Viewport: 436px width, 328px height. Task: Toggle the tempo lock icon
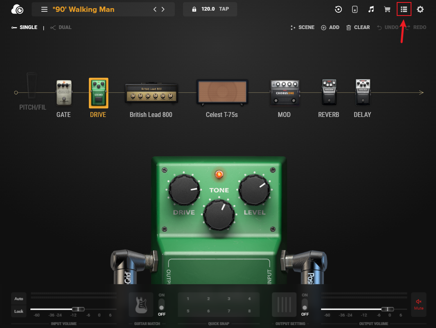click(x=194, y=9)
